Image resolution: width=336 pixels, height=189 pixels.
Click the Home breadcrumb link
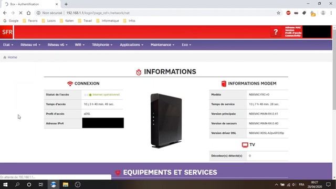click(12, 57)
